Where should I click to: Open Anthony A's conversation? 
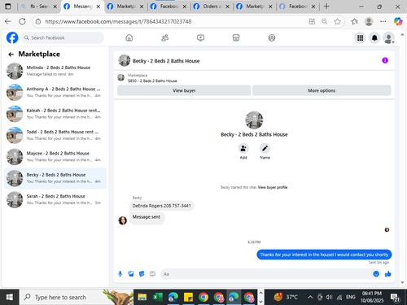[55, 92]
